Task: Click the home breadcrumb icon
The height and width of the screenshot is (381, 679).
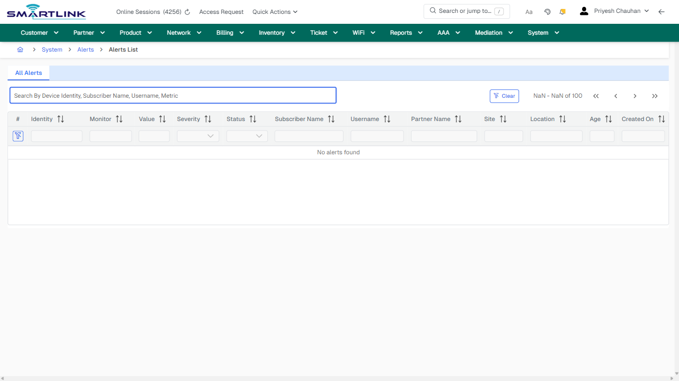Action: [x=20, y=50]
